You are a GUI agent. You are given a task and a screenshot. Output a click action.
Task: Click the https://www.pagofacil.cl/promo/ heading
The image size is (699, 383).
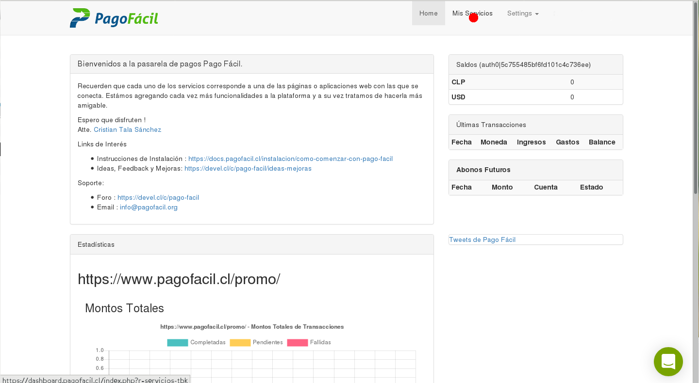[x=179, y=279]
